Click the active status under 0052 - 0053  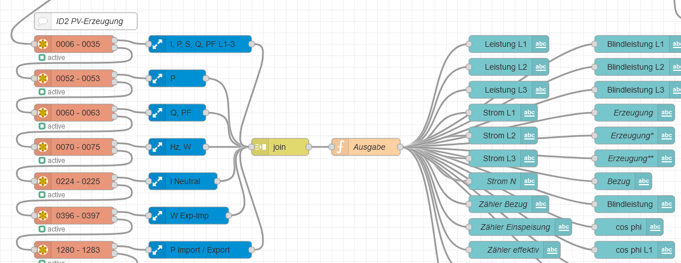[52, 91]
